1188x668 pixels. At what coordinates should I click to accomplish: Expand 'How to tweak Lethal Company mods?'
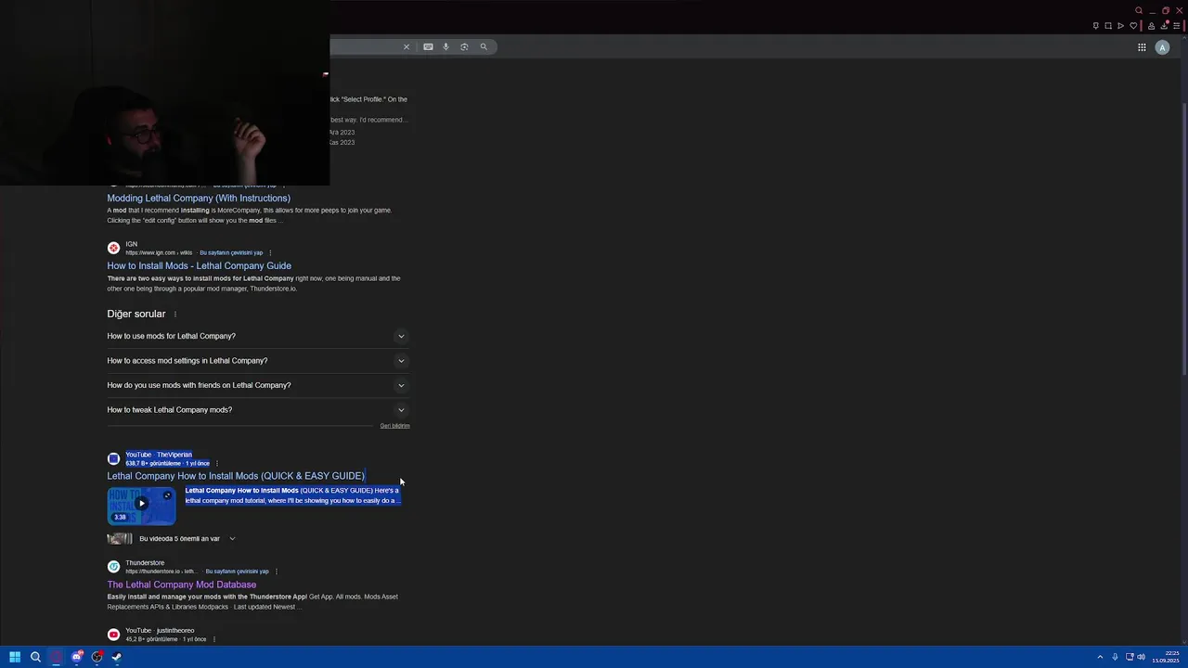[258, 410]
